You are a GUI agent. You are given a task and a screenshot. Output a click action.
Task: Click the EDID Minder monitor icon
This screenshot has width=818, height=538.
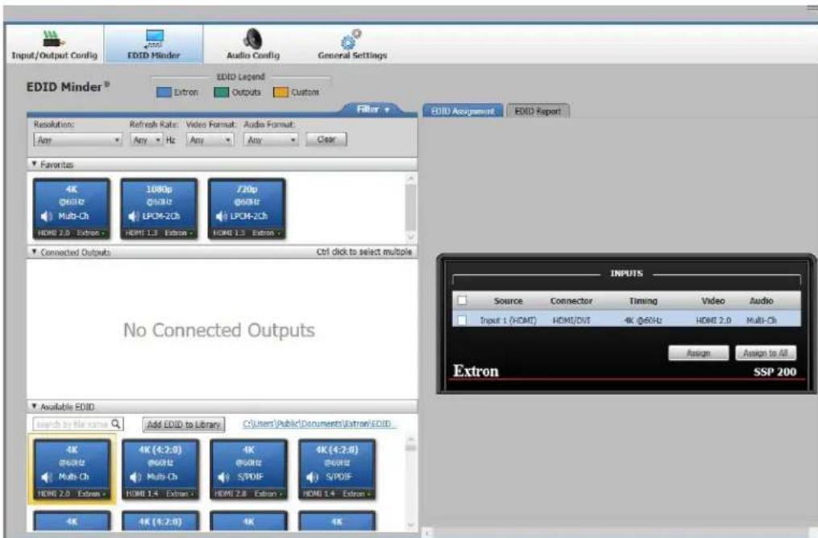tap(155, 39)
